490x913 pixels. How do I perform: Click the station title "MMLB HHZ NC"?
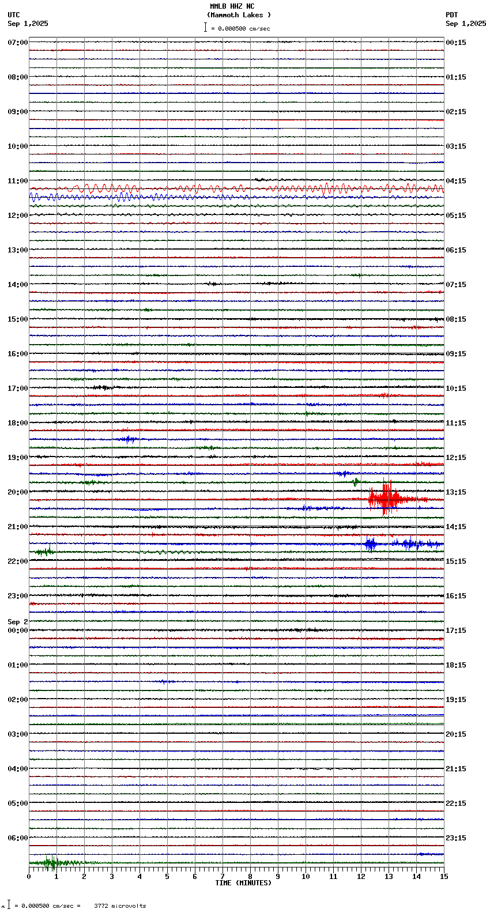(232, 6)
